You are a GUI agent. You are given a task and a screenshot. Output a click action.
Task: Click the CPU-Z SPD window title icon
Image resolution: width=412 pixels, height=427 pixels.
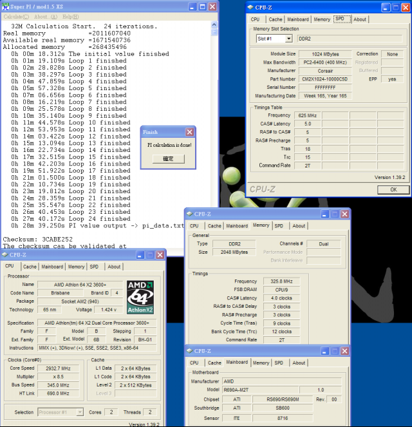[250, 7]
